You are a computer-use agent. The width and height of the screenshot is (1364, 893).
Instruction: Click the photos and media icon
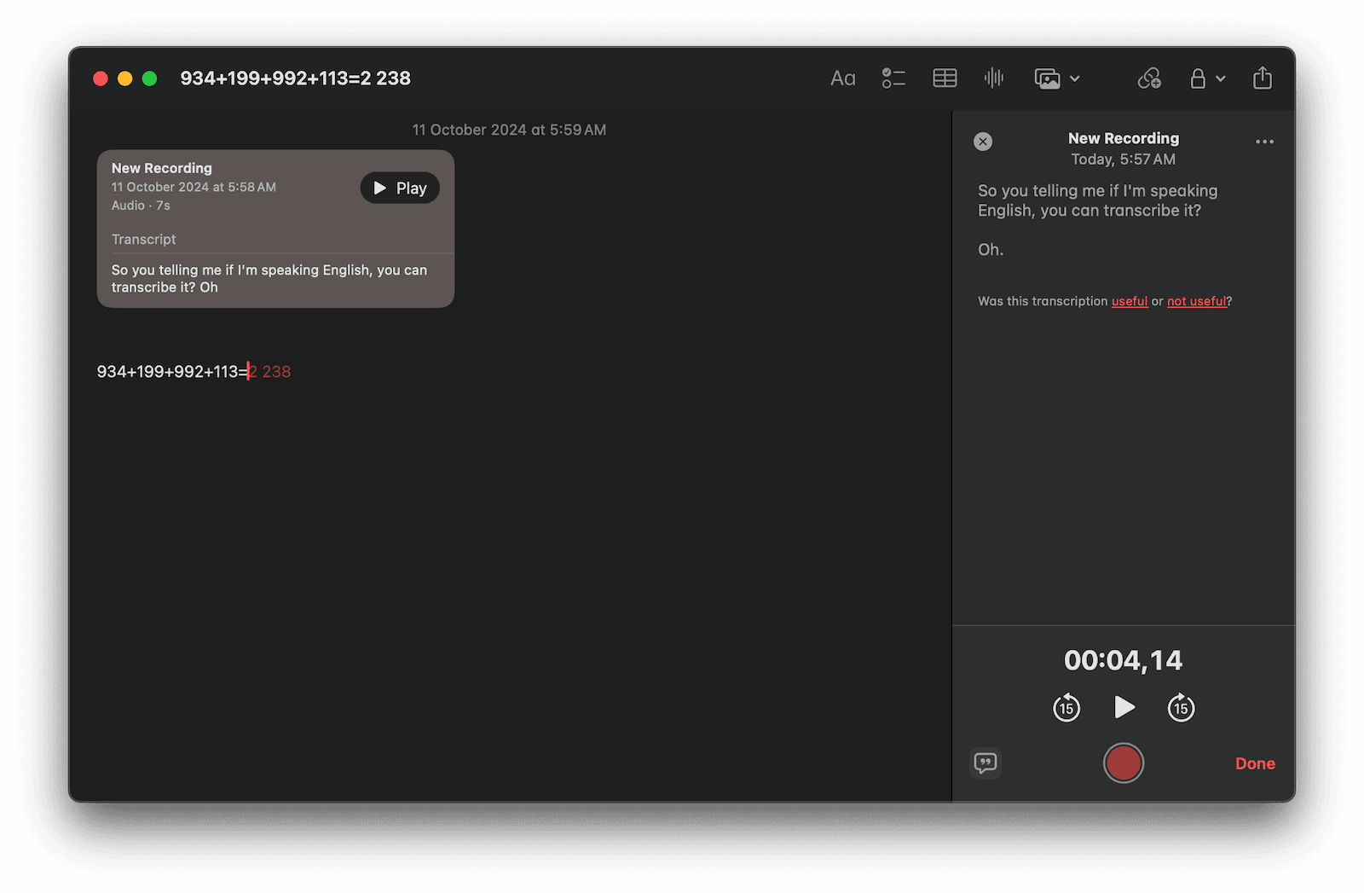click(x=1047, y=78)
